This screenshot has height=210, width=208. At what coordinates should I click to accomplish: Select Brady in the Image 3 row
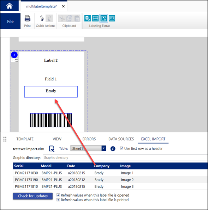(x=99, y=187)
